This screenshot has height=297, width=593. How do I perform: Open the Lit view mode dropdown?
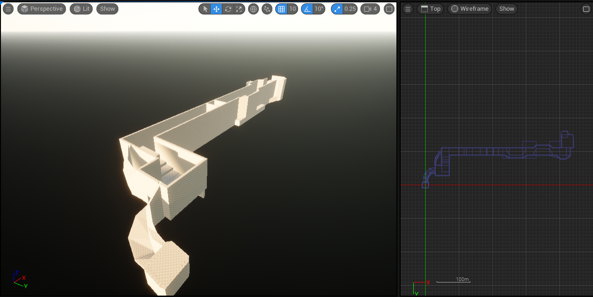point(81,8)
